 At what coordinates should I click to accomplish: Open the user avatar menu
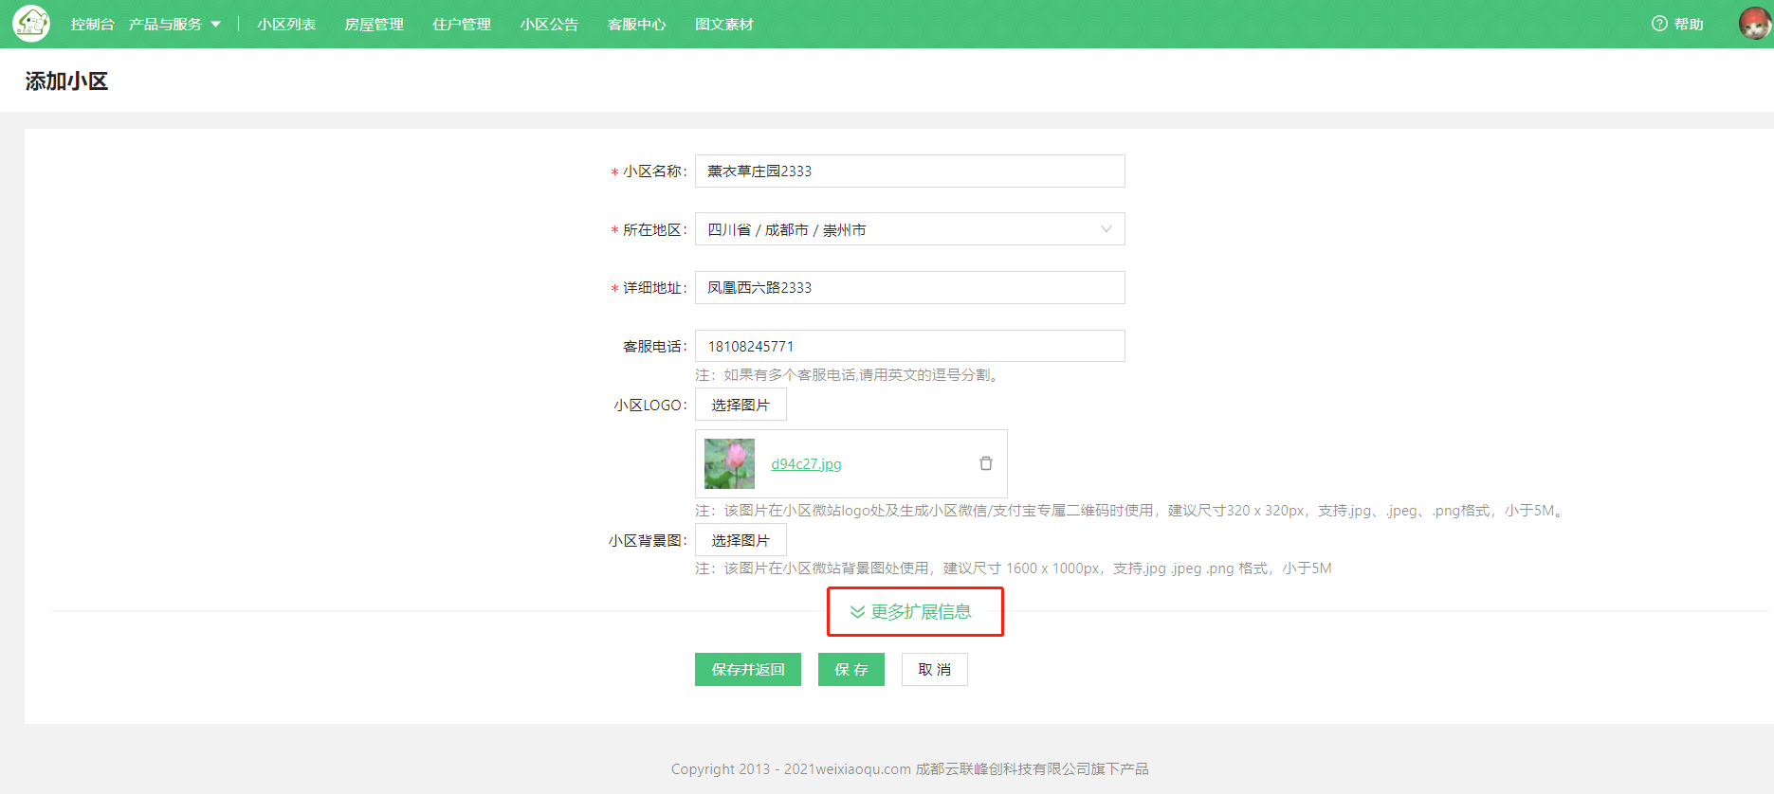coord(1755,24)
